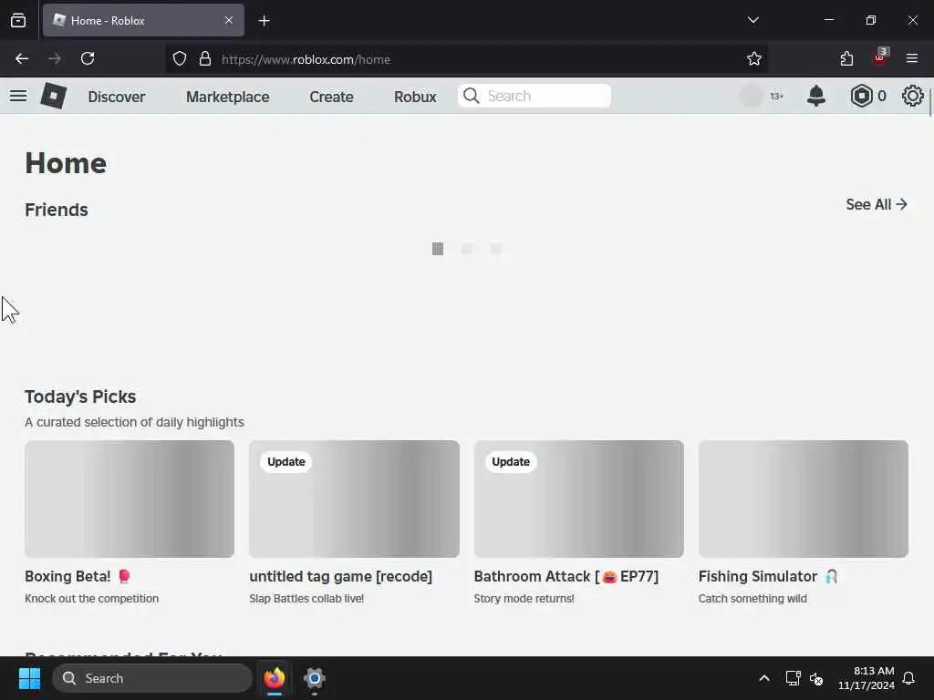934x700 pixels.
Task: Open the Roblox settings gear
Action: coord(912,96)
